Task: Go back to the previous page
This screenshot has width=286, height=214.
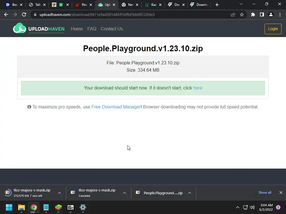Action: pyautogui.click(x=6, y=14)
